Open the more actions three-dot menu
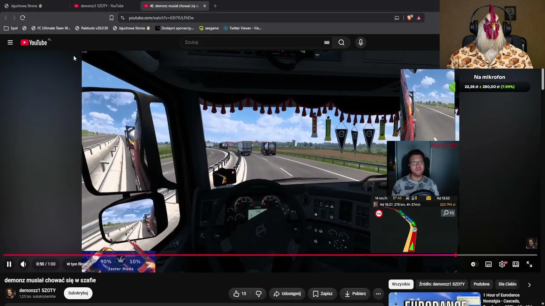This screenshot has height=306, width=545. pyautogui.click(x=378, y=294)
